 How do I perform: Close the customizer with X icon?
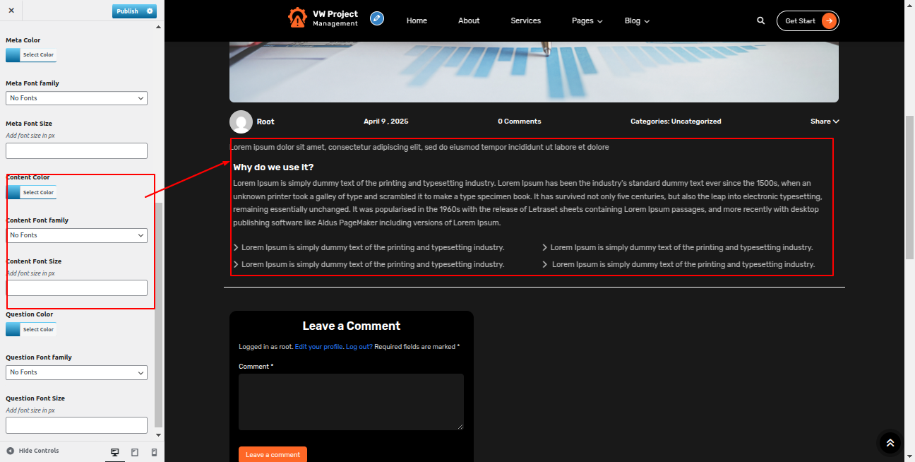11,11
